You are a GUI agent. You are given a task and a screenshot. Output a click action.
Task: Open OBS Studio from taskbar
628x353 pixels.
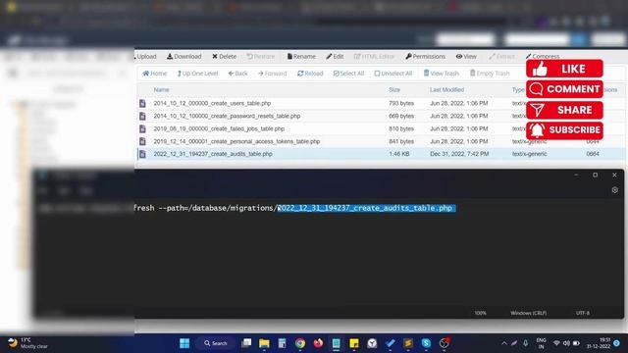445,343
